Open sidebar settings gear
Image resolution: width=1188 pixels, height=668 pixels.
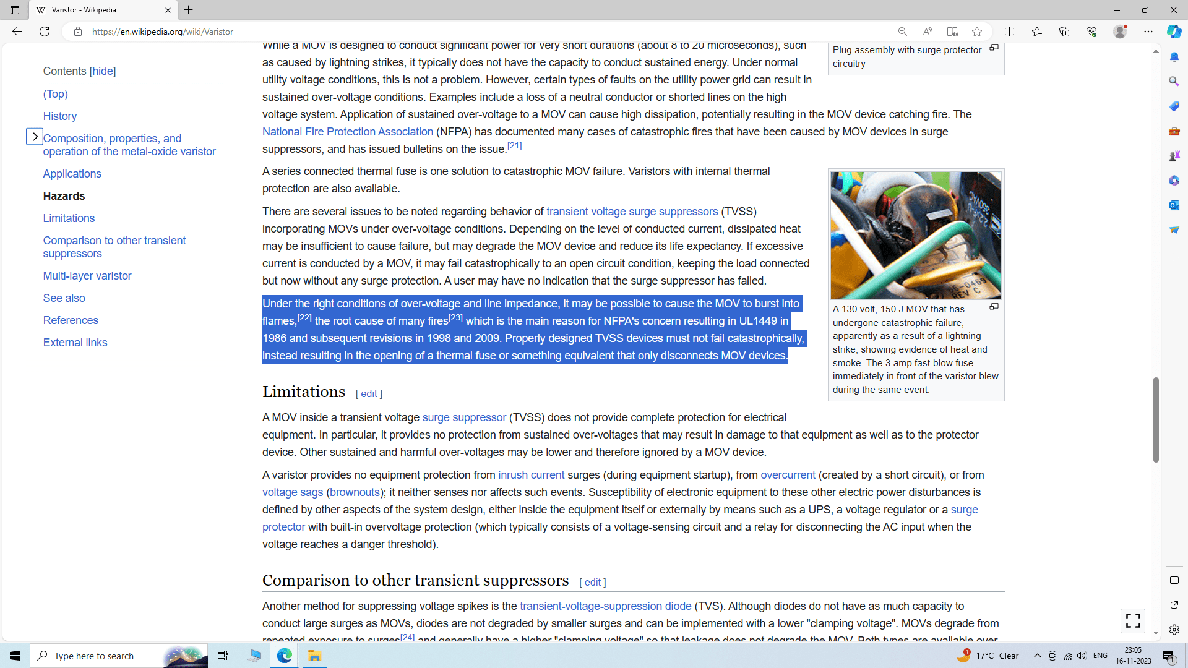[x=1174, y=630]
